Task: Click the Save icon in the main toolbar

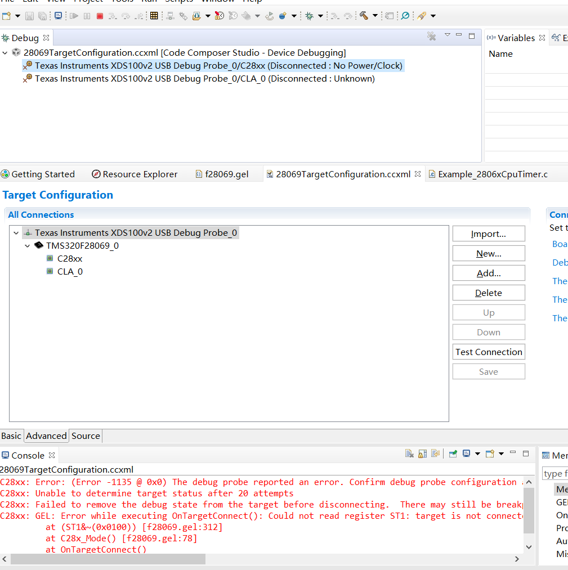Action: [x=29, y=15]
